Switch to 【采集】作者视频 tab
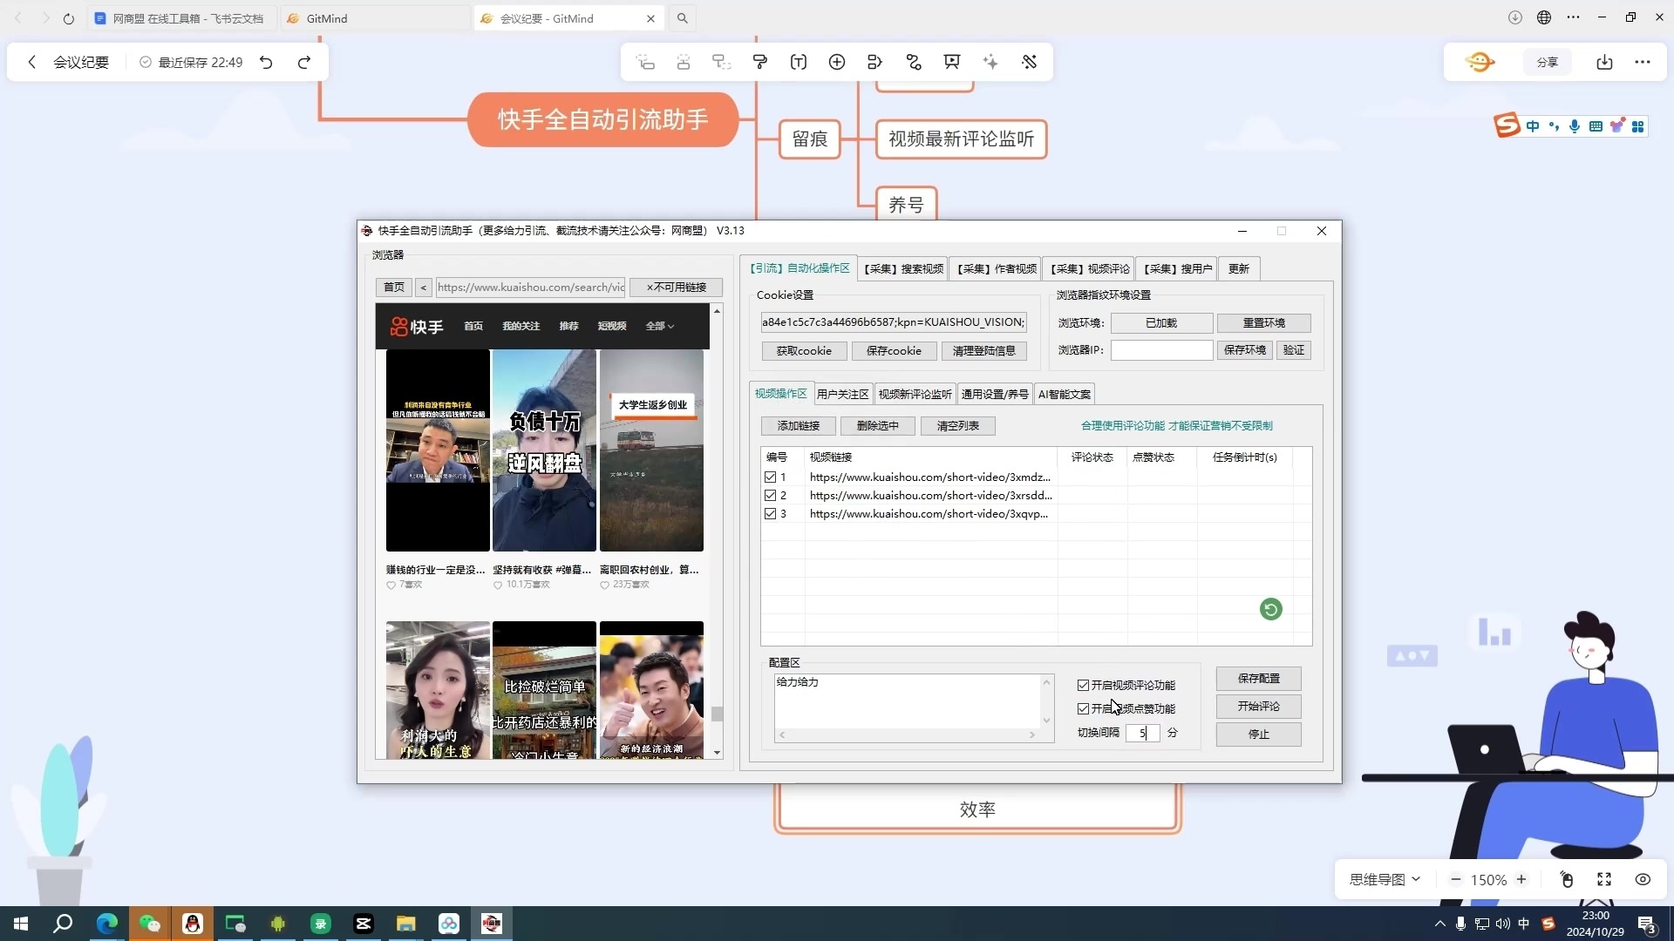The width and height of the screenshot is (1674, 941). [997, 269]
